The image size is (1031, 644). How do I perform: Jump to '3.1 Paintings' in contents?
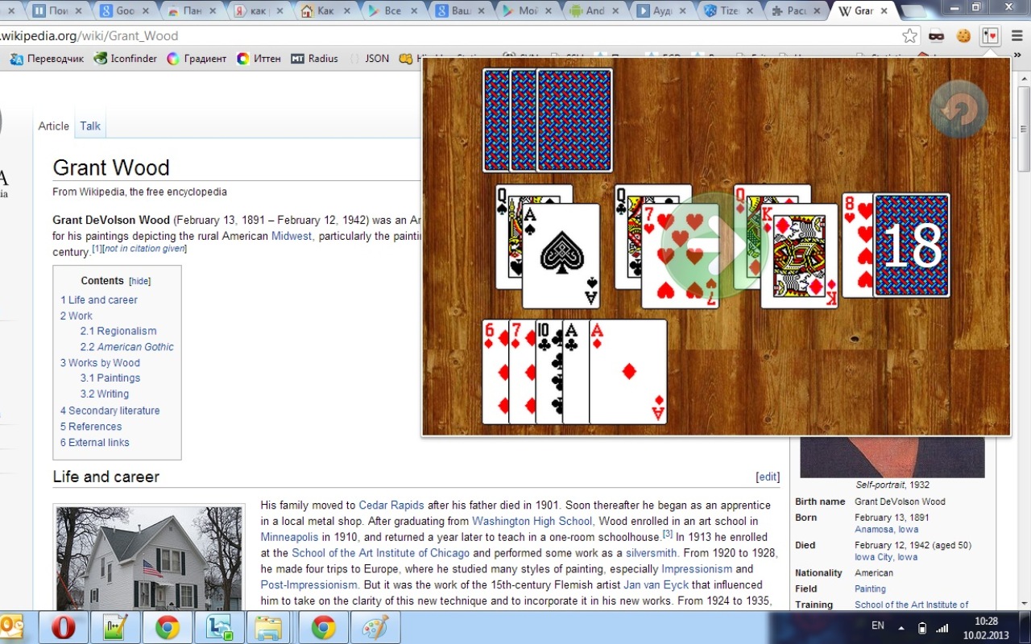pos(110,378)
